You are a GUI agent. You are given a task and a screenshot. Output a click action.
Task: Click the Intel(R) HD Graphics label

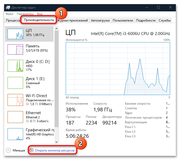40,134
